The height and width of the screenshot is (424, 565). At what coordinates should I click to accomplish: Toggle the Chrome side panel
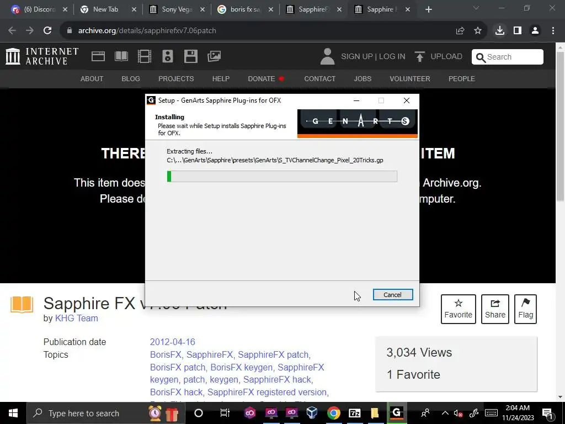518,31
